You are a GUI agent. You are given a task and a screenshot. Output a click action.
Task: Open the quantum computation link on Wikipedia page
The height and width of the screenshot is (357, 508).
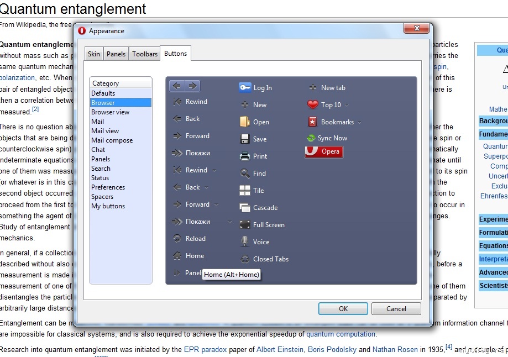pos(341,334)
